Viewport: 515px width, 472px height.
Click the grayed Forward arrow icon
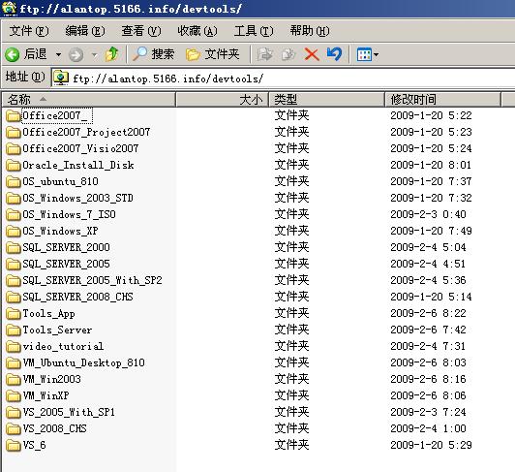pyautogui.click(x=76, y=55)
